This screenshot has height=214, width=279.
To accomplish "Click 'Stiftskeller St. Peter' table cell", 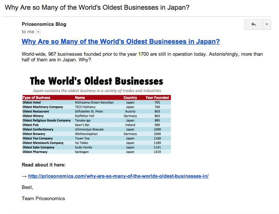I will click(89, 111).
